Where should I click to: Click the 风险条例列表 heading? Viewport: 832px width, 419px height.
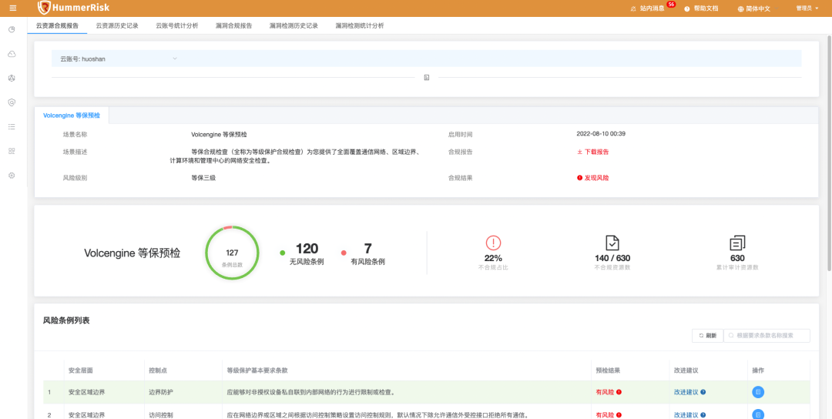pos(66,320)
